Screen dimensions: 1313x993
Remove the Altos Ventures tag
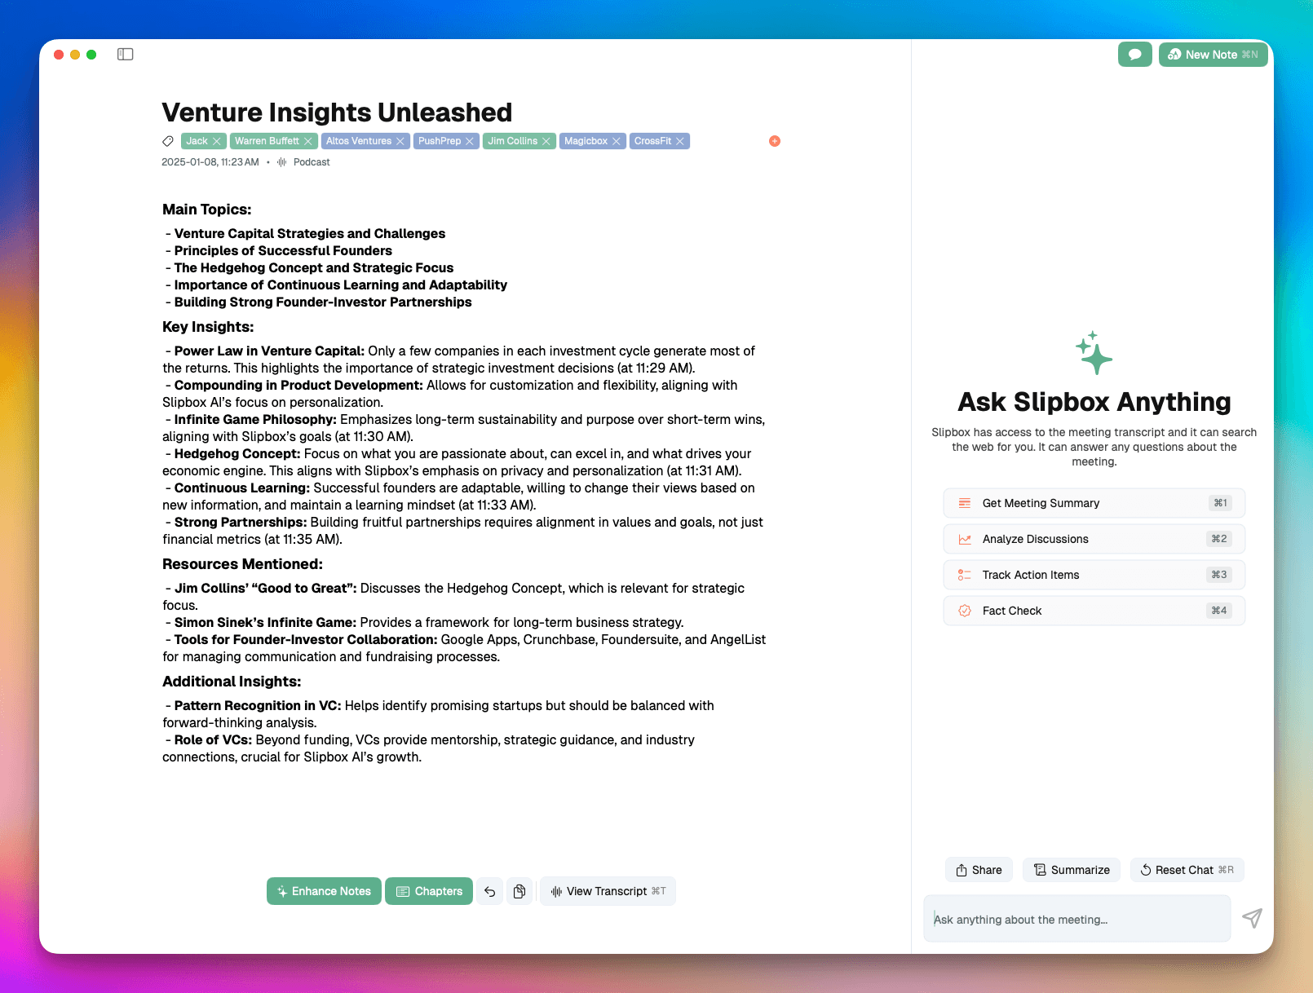pyautogui.click(x=400, y=141)
